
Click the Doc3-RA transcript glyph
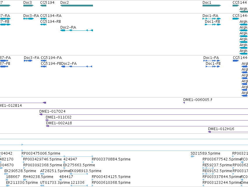(29, 19)
